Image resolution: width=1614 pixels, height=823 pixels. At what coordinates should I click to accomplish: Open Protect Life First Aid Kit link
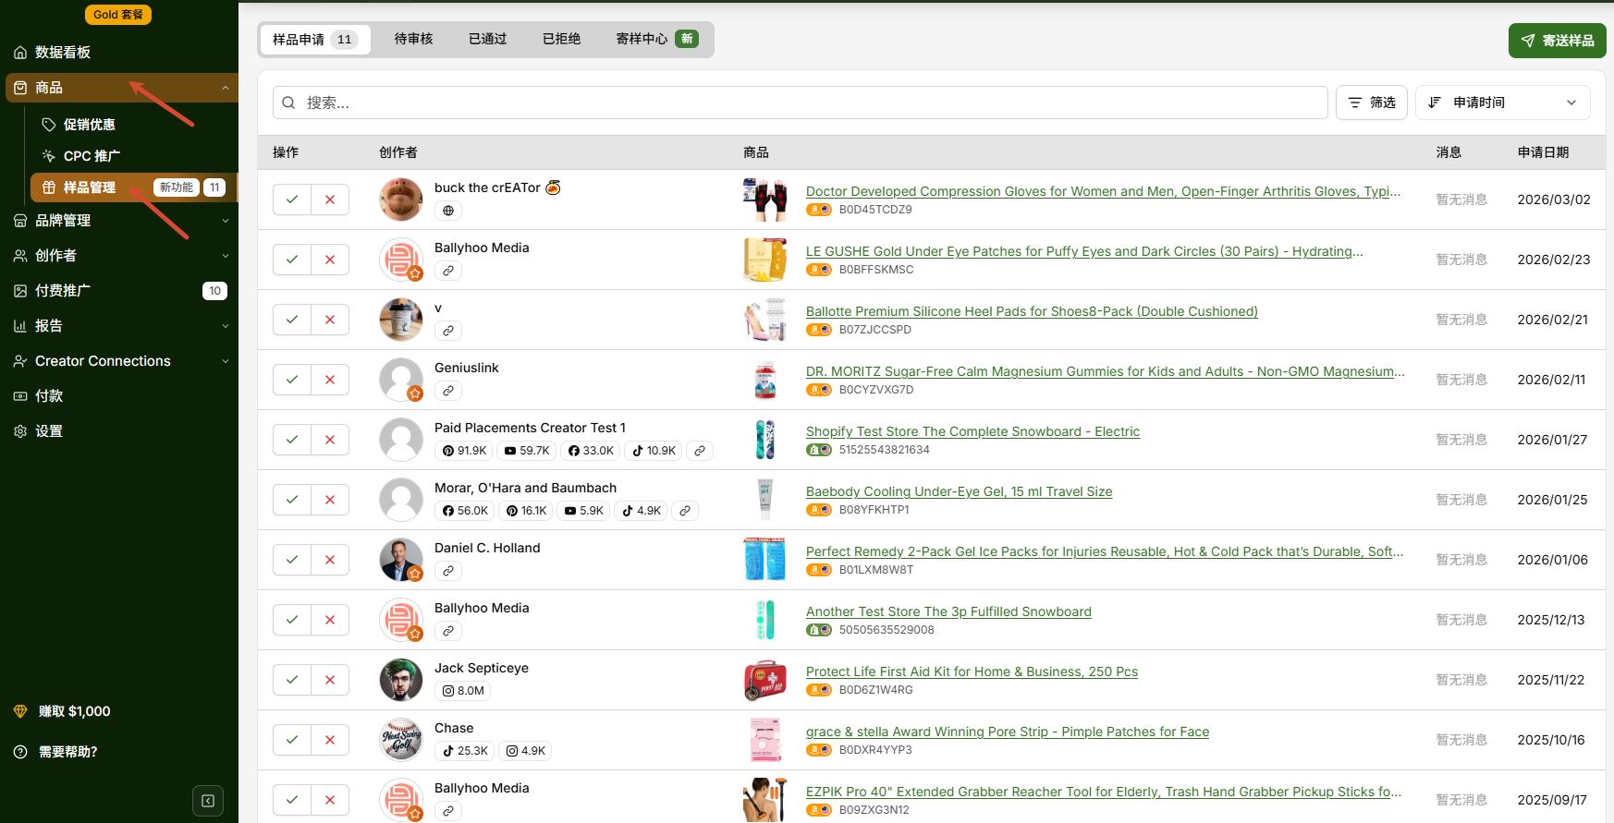(x=972, y=672)
